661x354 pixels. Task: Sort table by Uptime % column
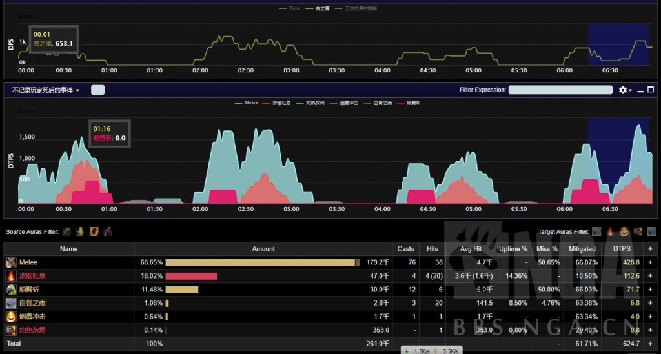513,249
